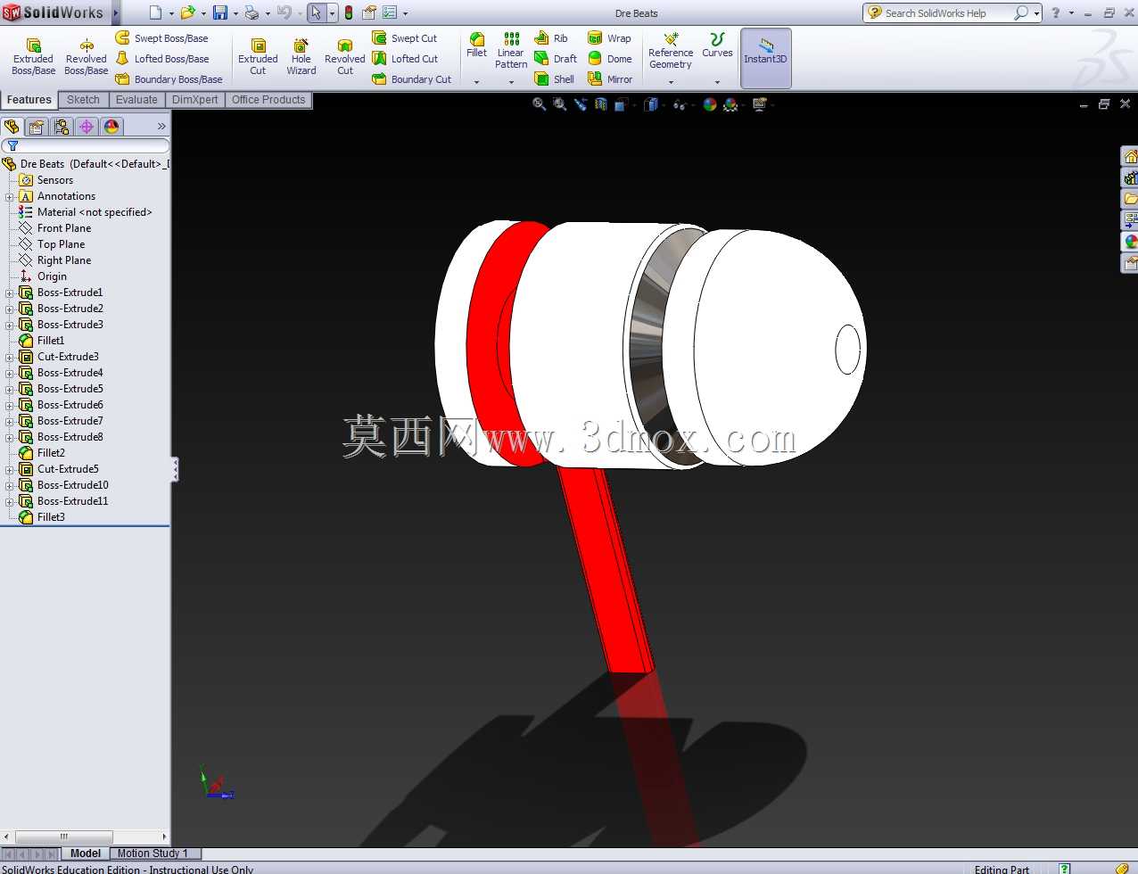1138x874 pixels.
Task: Click the Apply Scene icon in view toolbar
Action: (x=731, y=104)
